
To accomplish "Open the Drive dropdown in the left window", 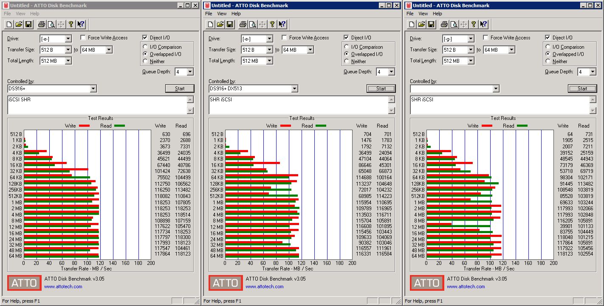I will point(68,39).
